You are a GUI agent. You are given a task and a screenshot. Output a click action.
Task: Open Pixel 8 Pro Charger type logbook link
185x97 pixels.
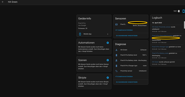160,47
